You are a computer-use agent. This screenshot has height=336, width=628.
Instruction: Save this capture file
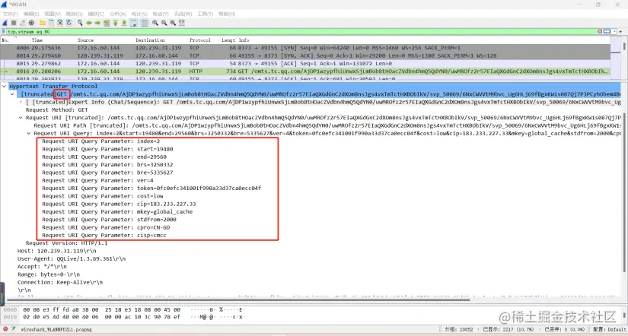(x=51, y=23)
